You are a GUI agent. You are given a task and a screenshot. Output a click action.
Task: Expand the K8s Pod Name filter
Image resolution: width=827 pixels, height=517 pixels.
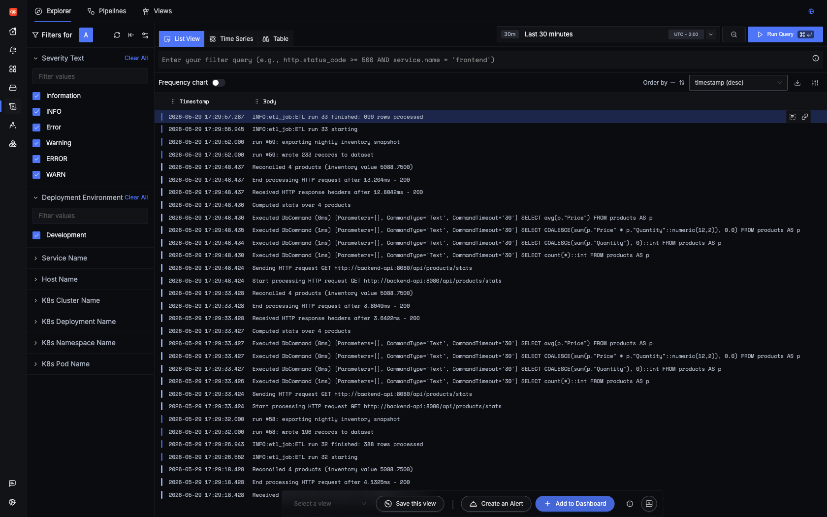pyautogui.click(x=90, y=364)
